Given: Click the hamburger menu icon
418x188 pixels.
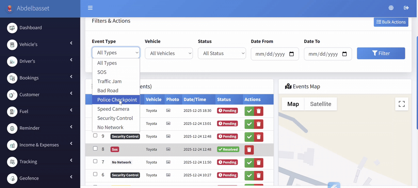Looking at the screenshot, I should (90, 8).
